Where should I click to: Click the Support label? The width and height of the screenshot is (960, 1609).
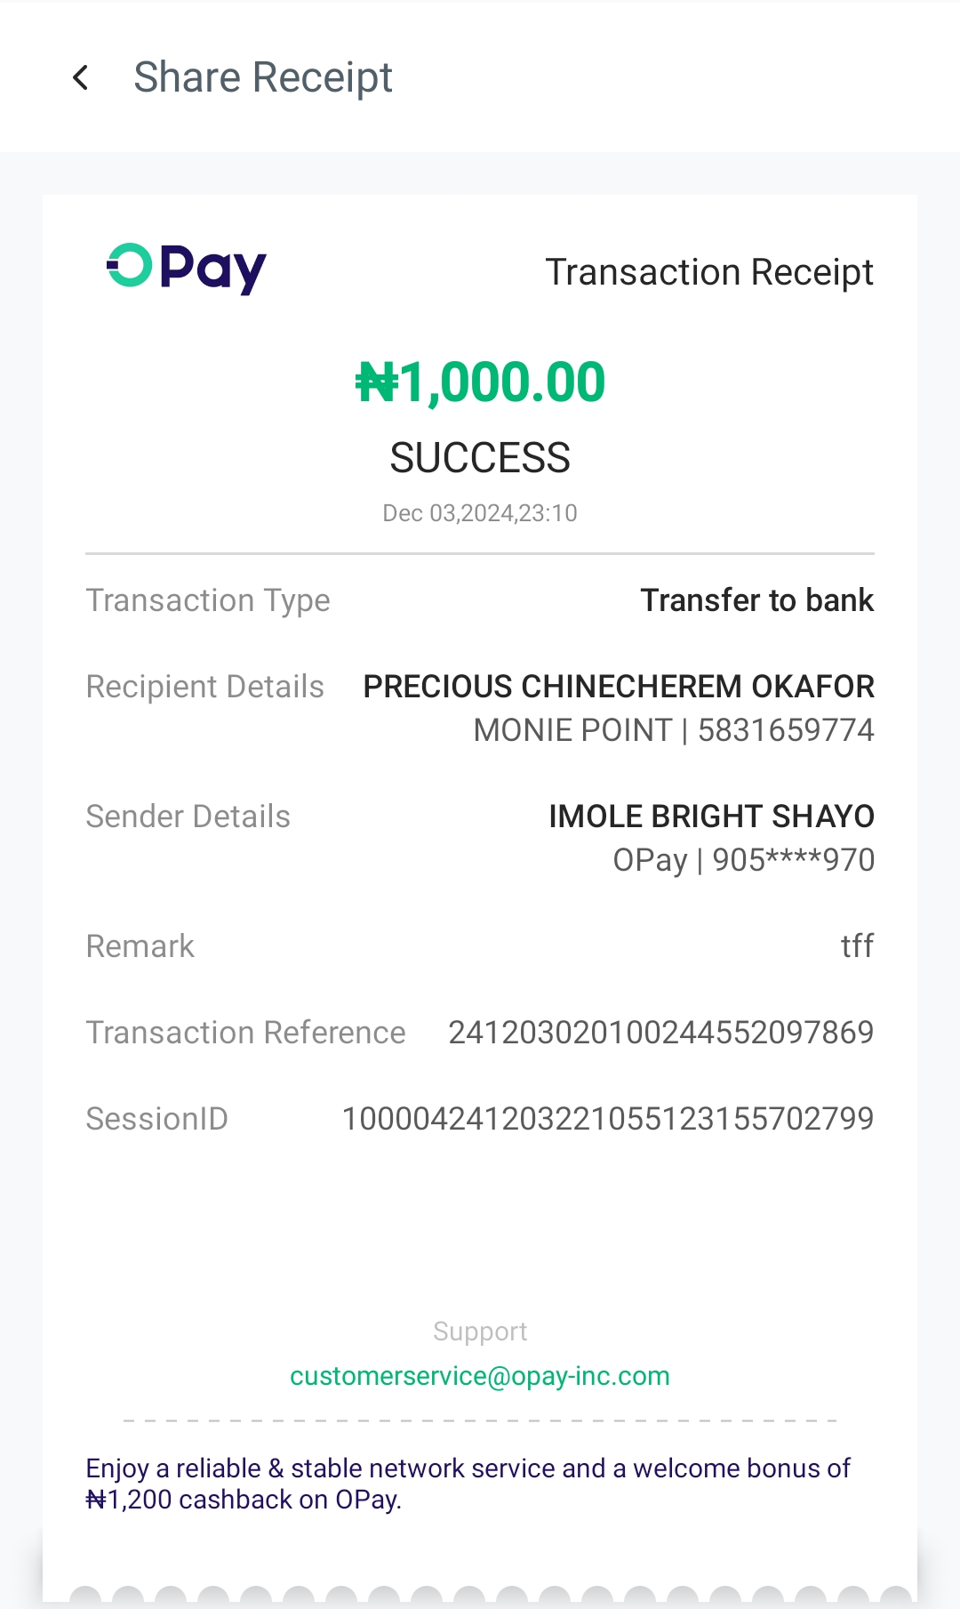pyautogui.click(x=480, y=1331)
